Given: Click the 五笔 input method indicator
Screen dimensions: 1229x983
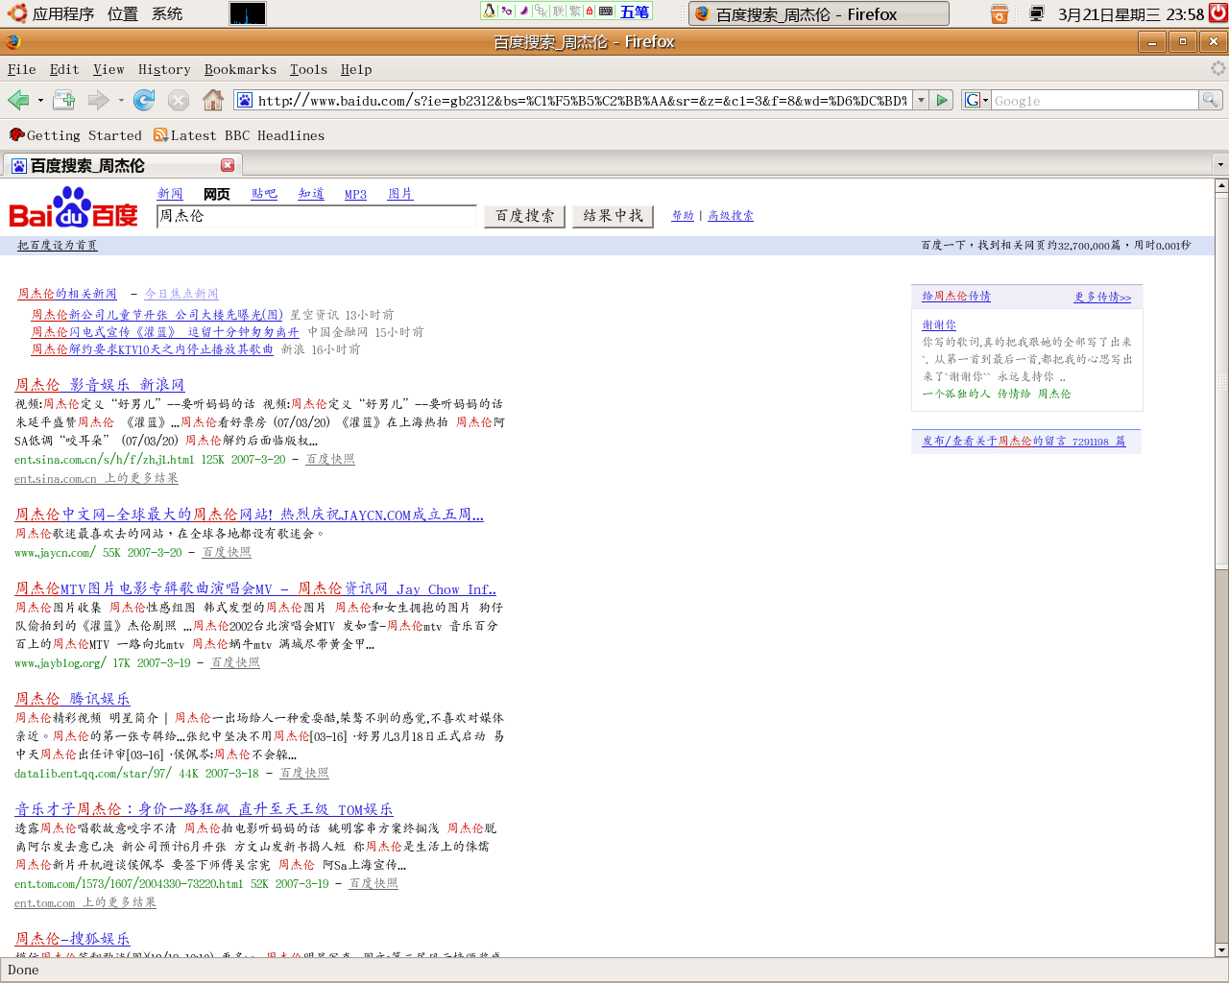Looking at the screenshot, I should click(635, 12).
